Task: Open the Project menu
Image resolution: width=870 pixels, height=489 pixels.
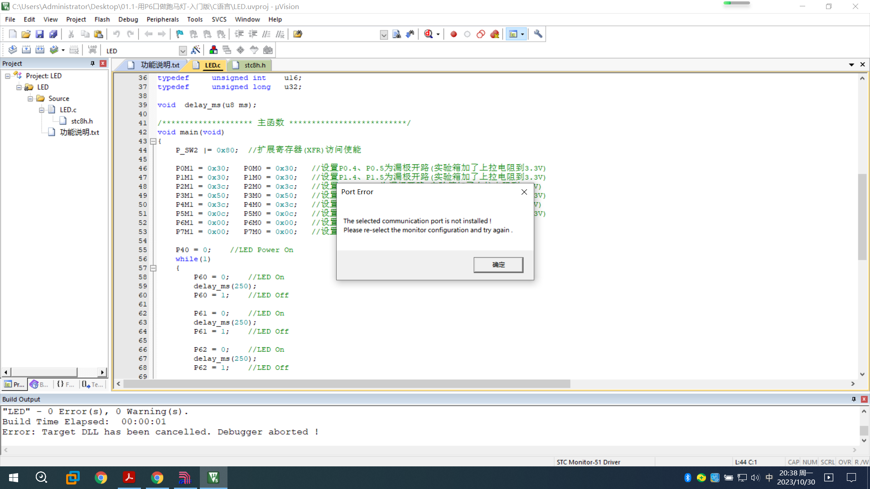Action: [x=76, y=19]
